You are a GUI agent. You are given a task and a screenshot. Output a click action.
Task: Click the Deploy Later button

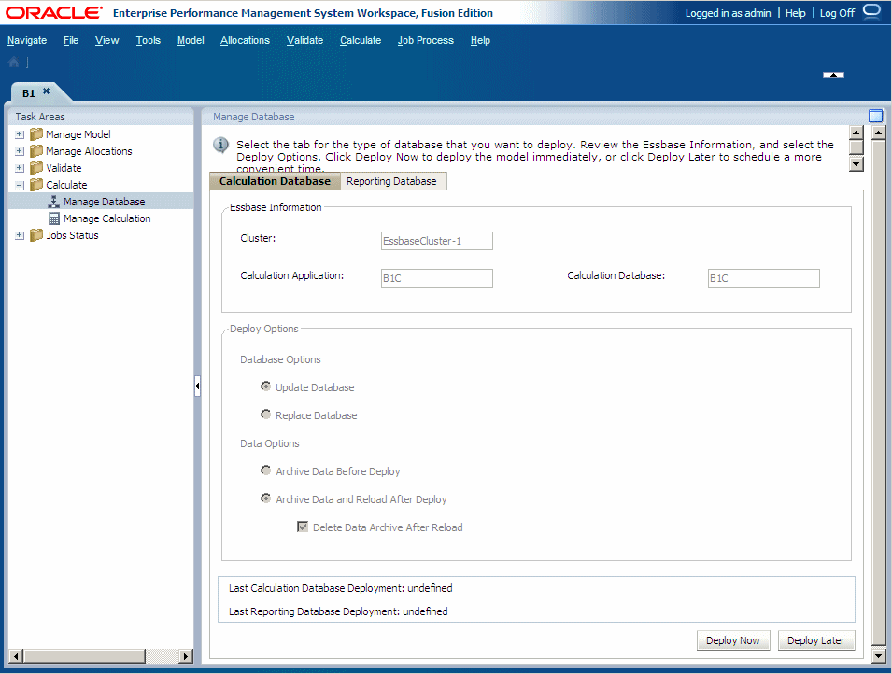[x=815, y=640]
